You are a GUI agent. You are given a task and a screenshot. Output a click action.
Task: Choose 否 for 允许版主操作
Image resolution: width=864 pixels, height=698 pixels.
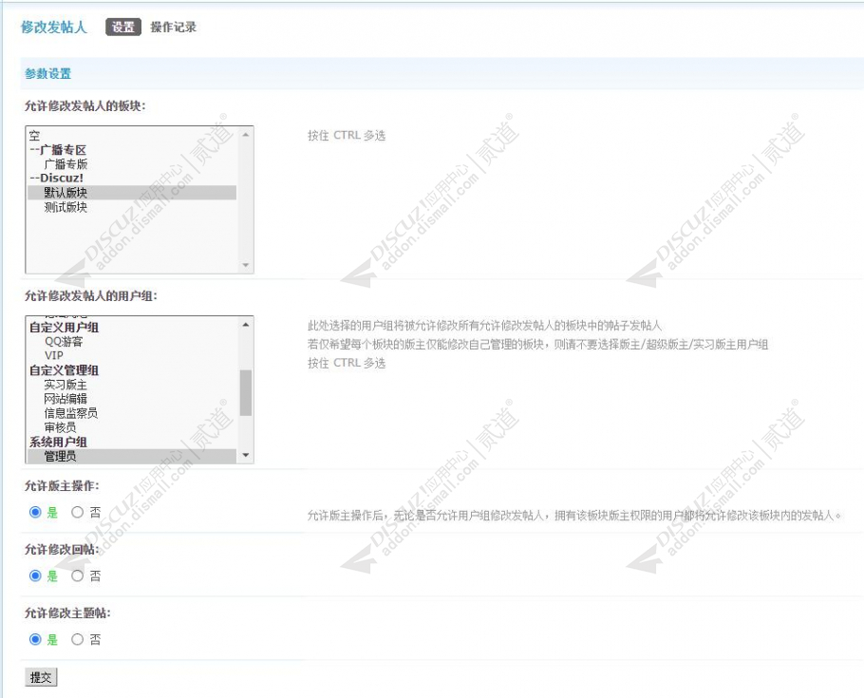click(78, 512)
